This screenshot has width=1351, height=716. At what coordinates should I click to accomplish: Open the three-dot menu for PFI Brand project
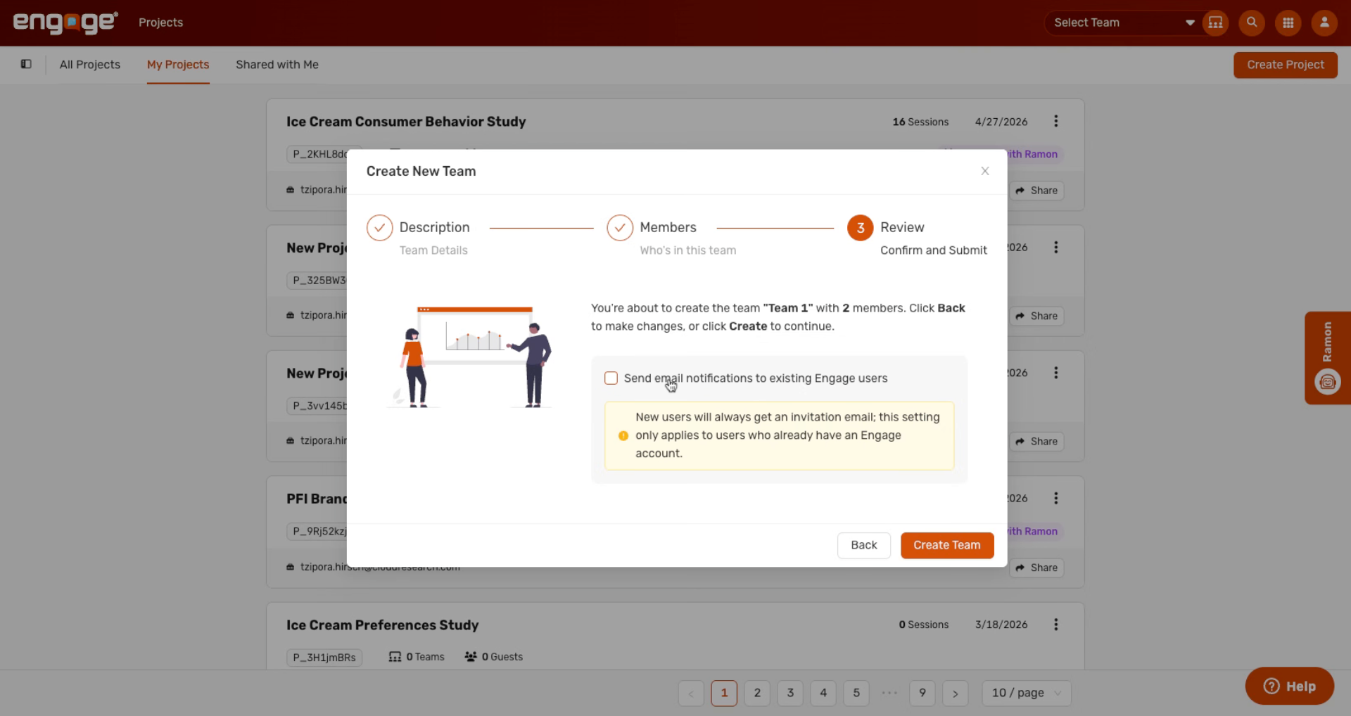tap(1055, 499)
